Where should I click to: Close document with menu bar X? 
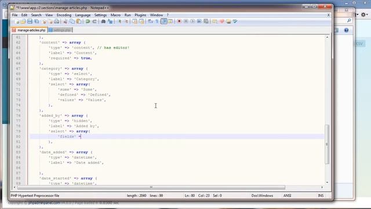(329, 15)
